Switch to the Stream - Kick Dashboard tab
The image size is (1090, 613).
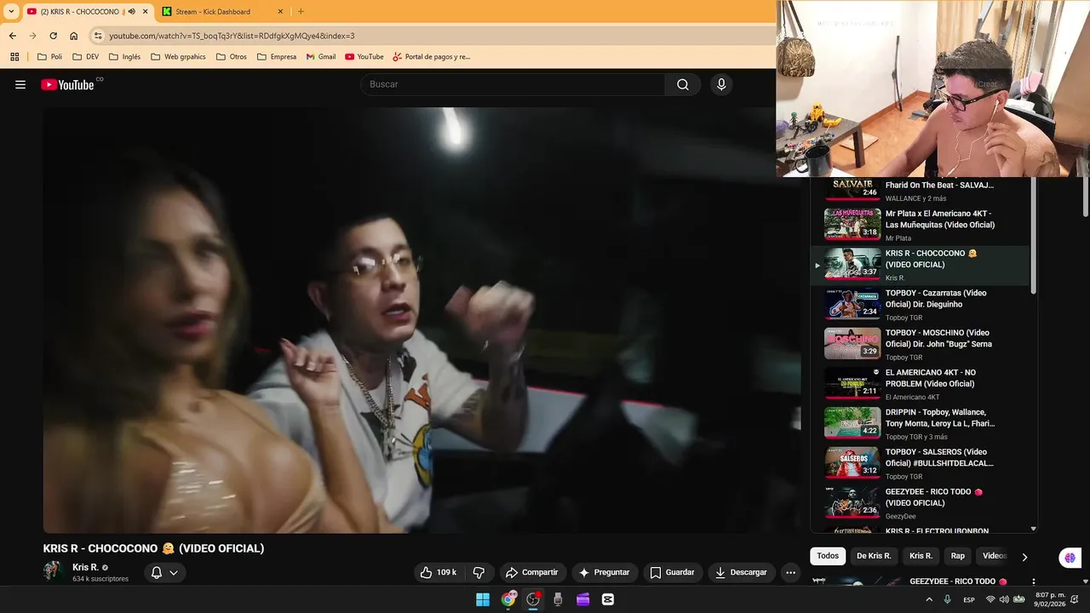pyautogui.click(x=223, y=12)
